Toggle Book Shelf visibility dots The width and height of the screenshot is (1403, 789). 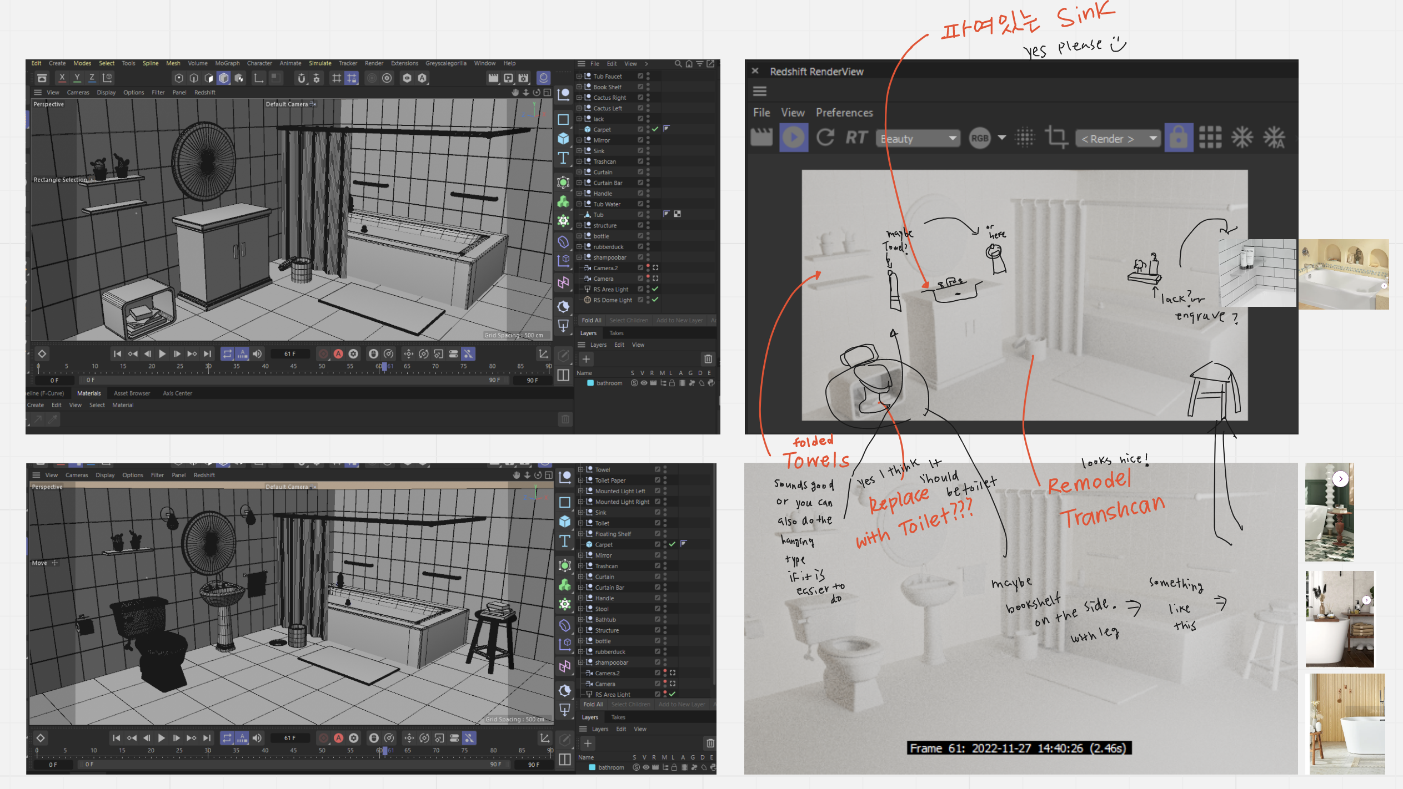[648, 87]
